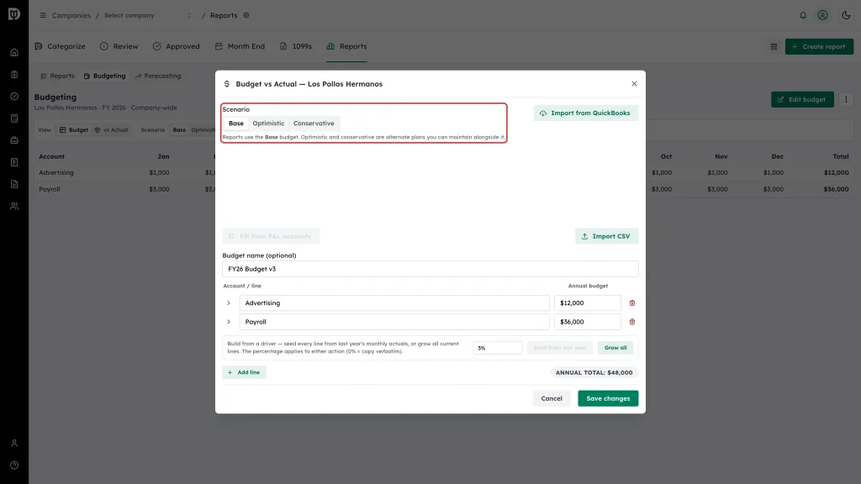Open the Month End tab
Screen dimensions: 861x484
pos(240,47)
